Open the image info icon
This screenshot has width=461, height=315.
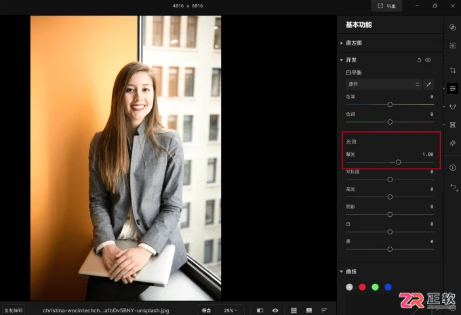(452, 168)
